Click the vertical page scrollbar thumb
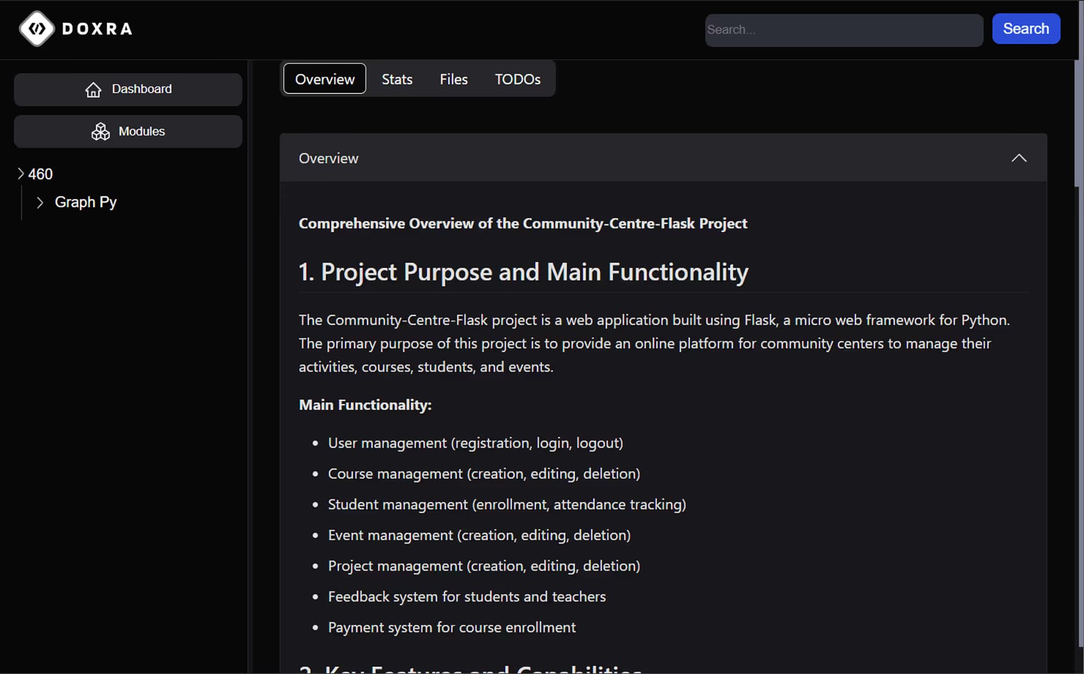Viewport: 1084px width, 674px height. [1078, 124]
